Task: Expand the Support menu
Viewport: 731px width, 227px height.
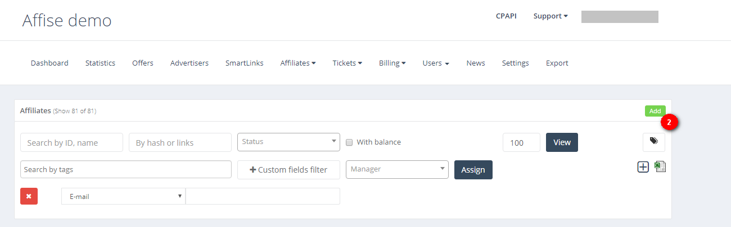Action: tap(550, 16)
